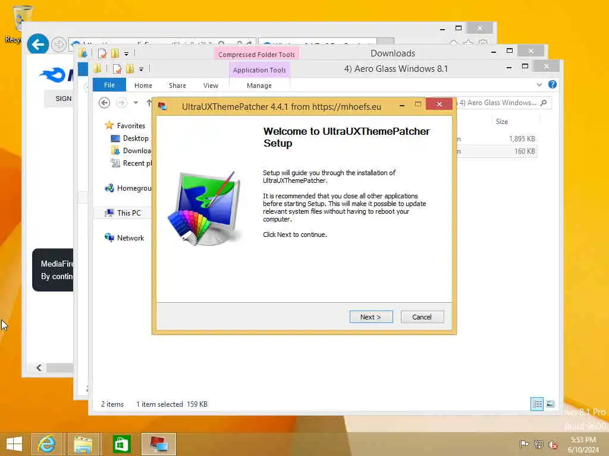Image resolution: width=609 pixels, height=456 pixels.
Task: Click the volume icon in system tray
Action: point(553,444)
